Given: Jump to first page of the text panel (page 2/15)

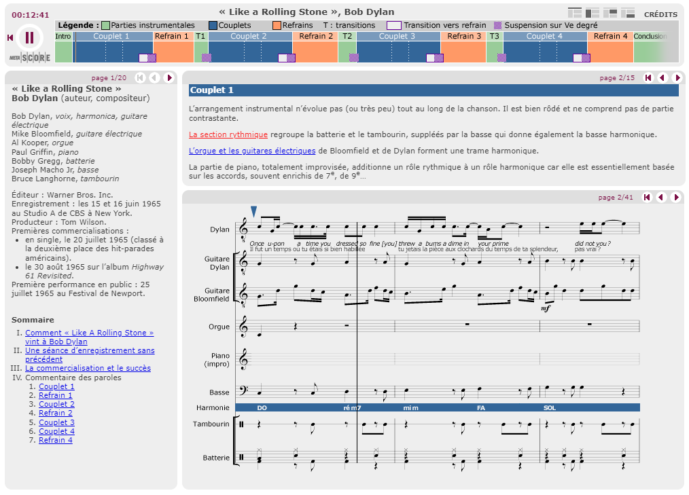Looking at the screenshot, I should 648,77.
